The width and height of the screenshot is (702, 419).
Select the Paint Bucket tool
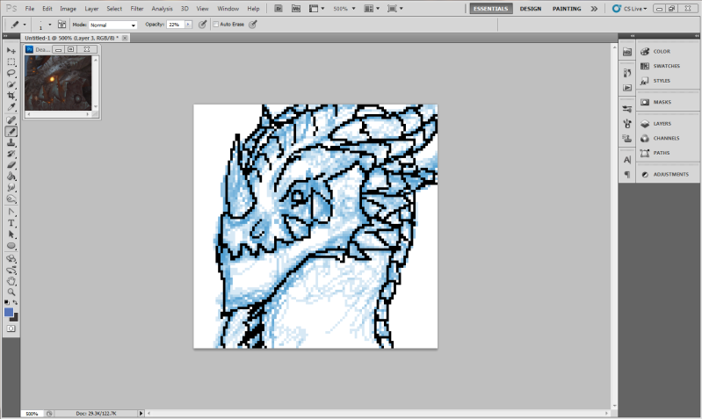(11, 176)
